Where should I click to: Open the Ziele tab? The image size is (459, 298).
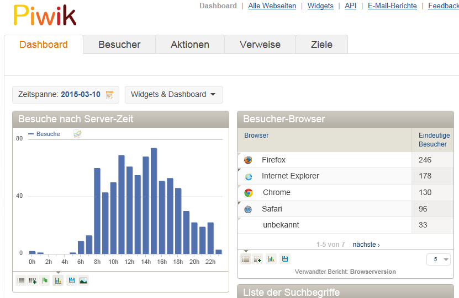point(321,45)
